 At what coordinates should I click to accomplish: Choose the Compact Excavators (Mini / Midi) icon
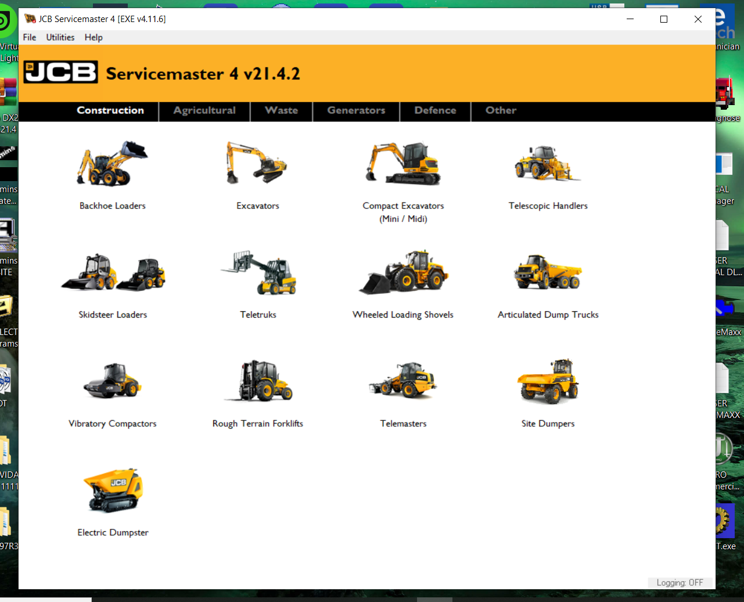(403, 164)
